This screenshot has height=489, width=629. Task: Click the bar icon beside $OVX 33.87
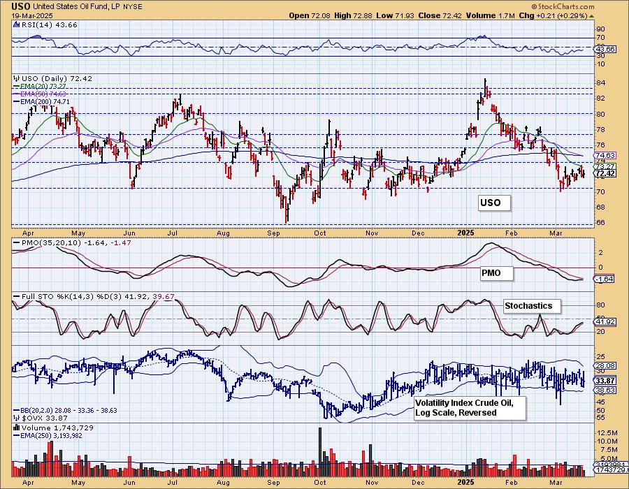17,418
